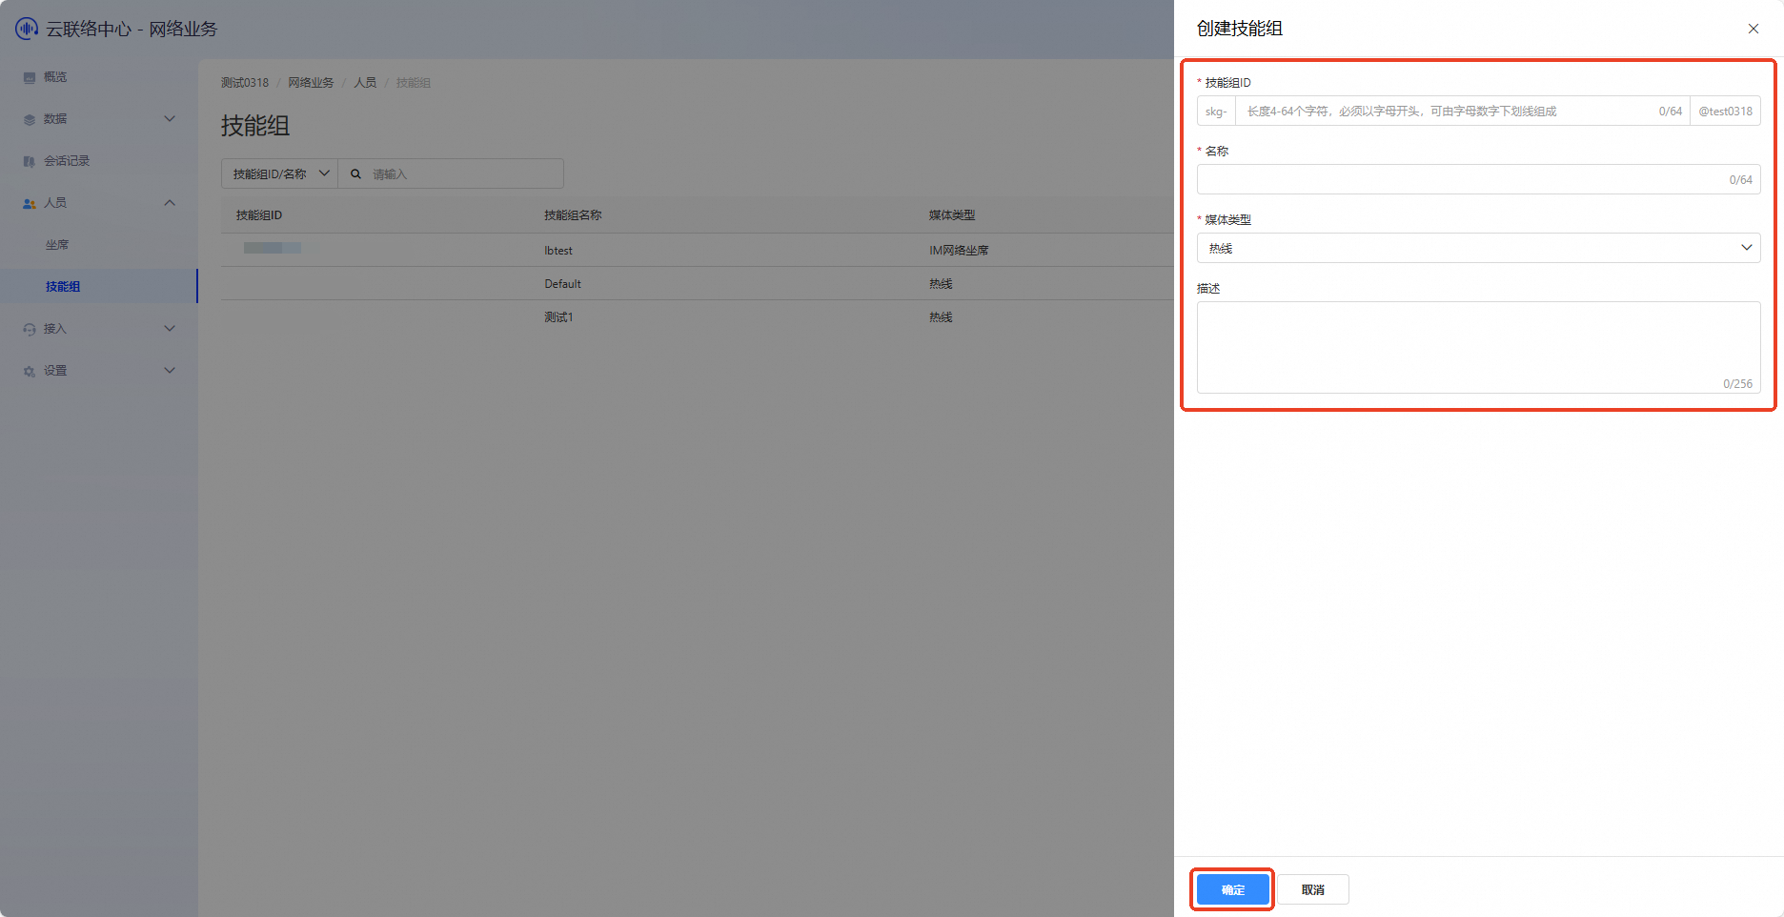Focus the 名称 input field

(1478, 179)
